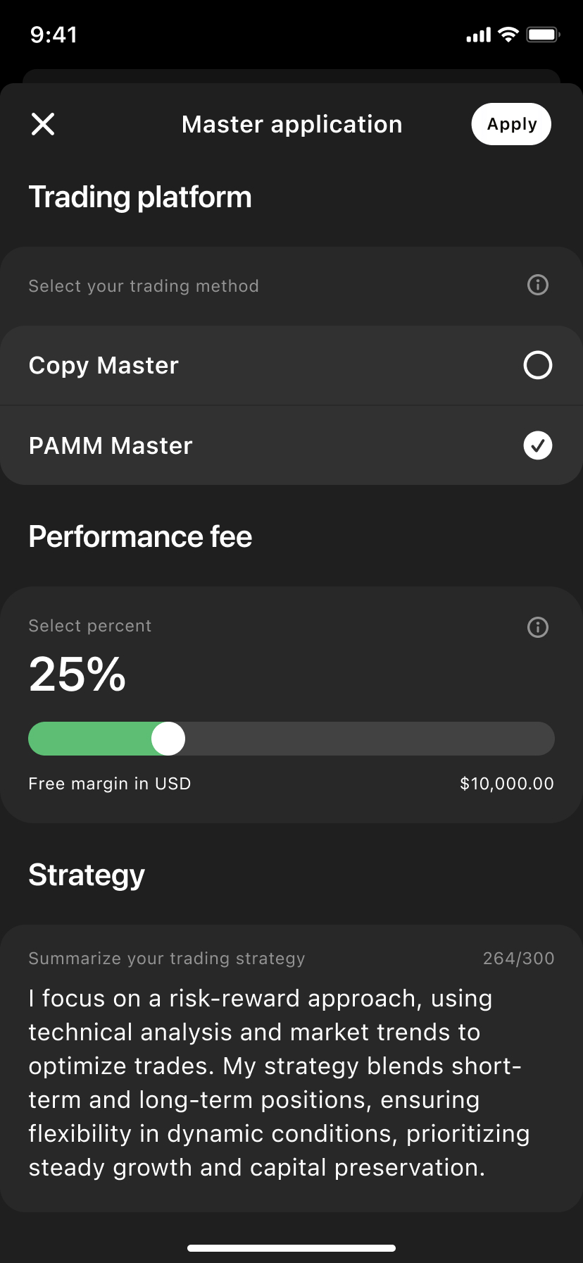The height and width of the screenshot is (1263, 583).
Task: Tap the cellular signal bars icon
Action: pos(479,35)
